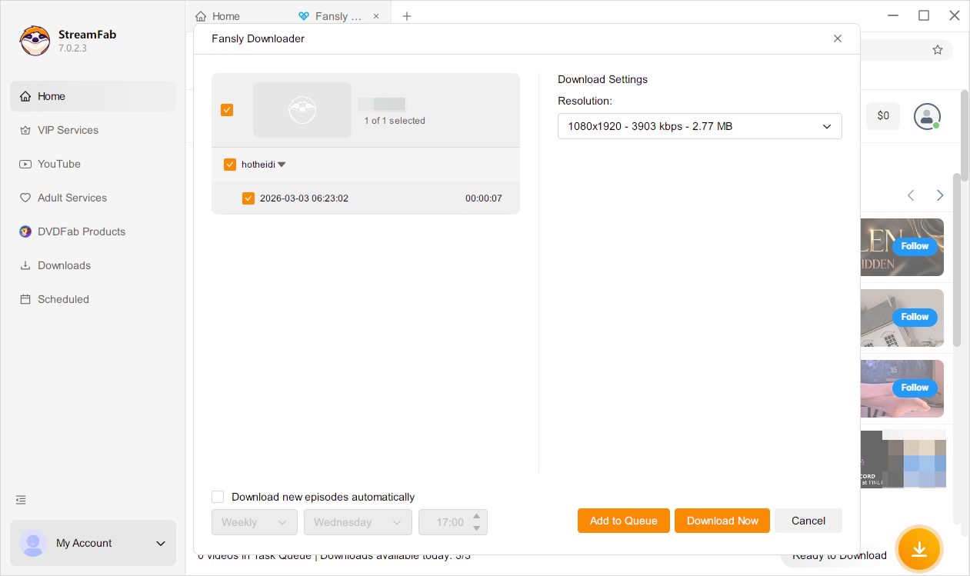Enable Download new episodes automatically

[x=218, y=497]
